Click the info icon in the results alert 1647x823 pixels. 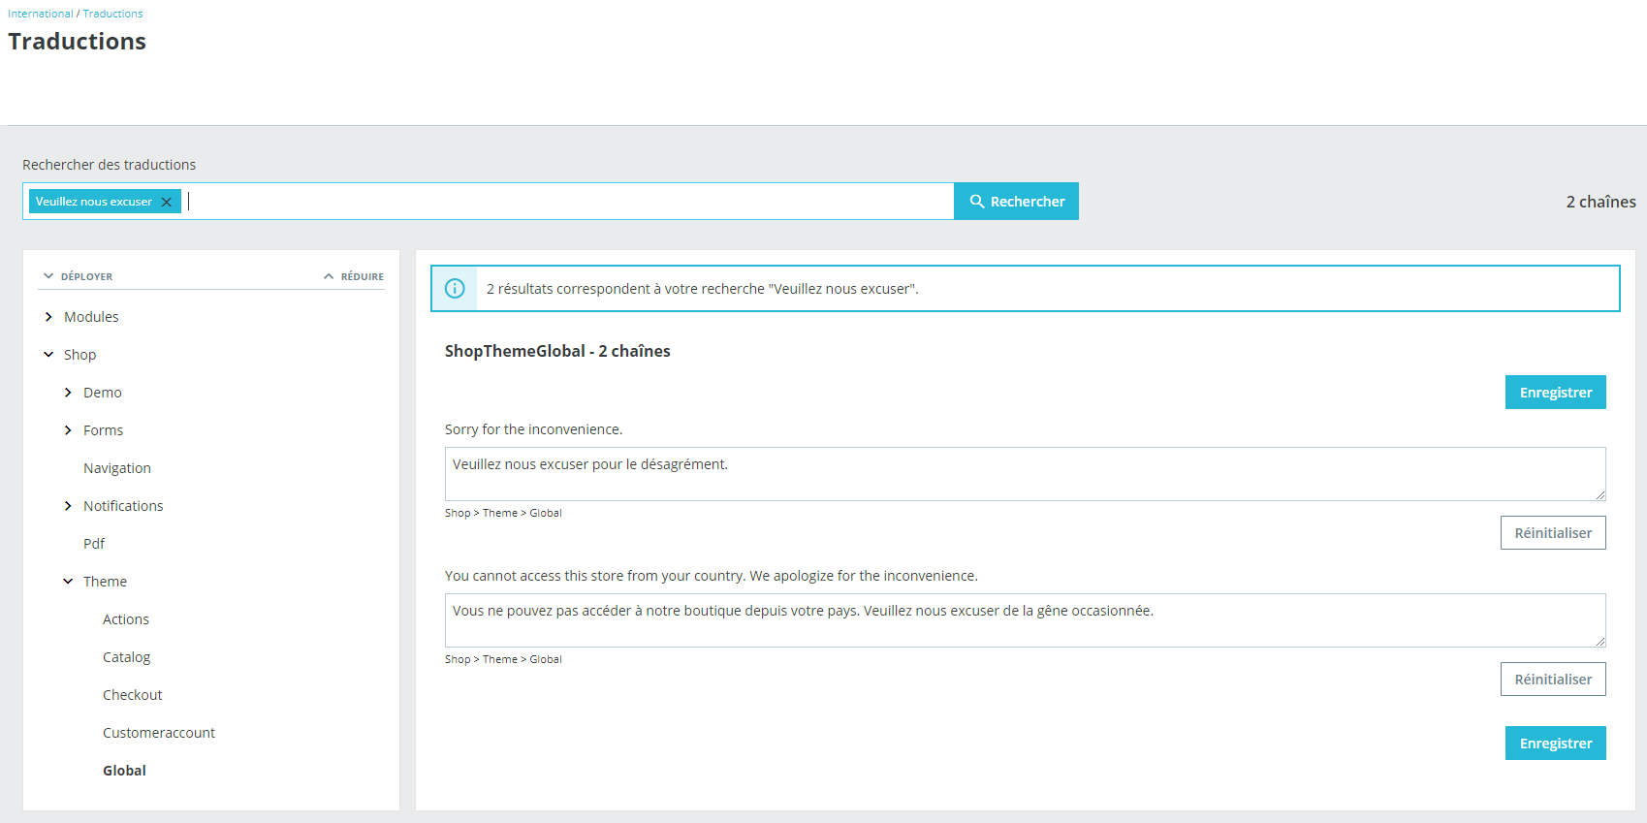pyautogui.click(x=455, y=289)
